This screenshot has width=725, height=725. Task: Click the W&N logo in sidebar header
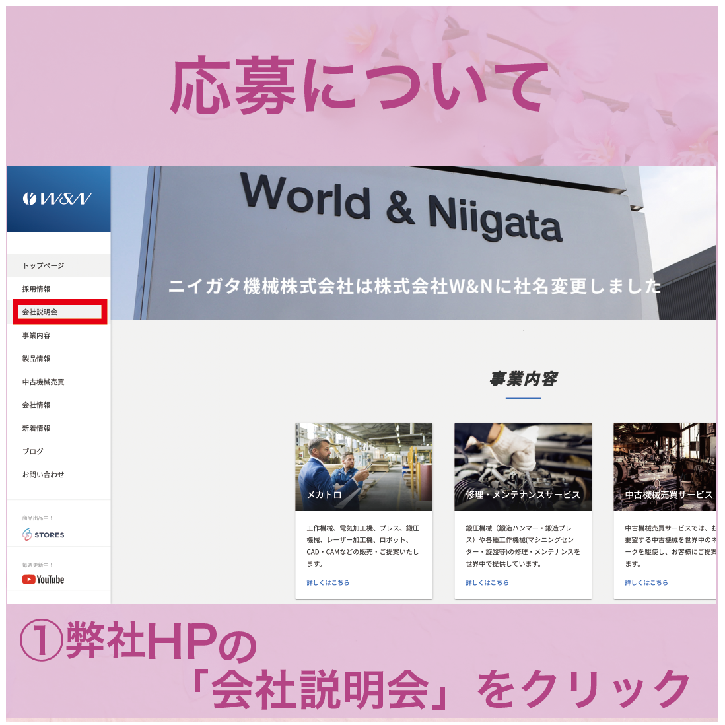[x=57, y=199]
